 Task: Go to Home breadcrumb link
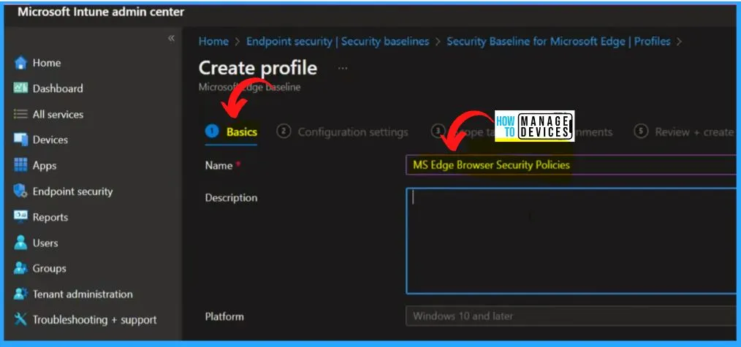[213, 42]
